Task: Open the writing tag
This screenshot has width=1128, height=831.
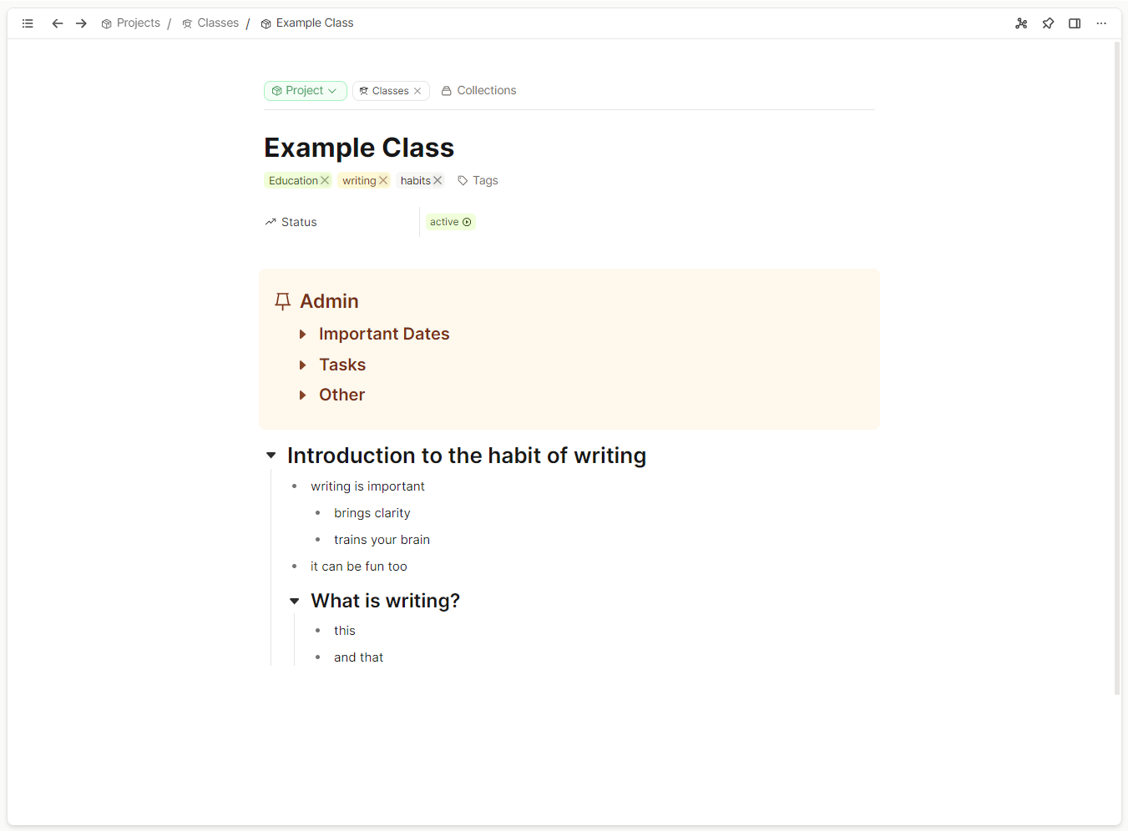Action: (359, 180)
